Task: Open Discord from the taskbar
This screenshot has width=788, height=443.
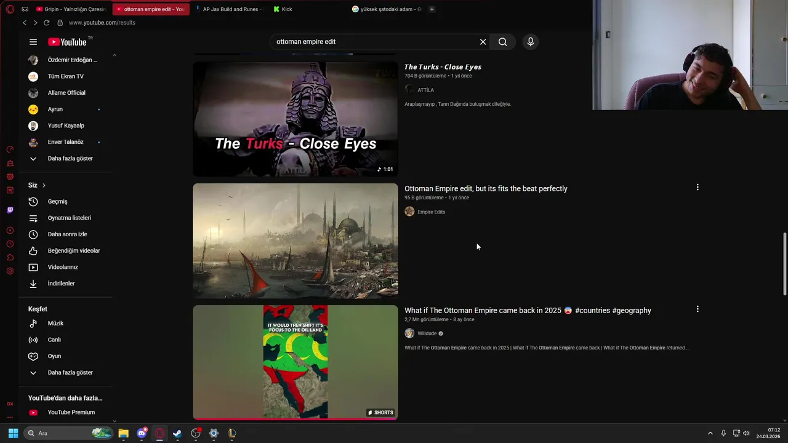Action: tap(142, 433)
